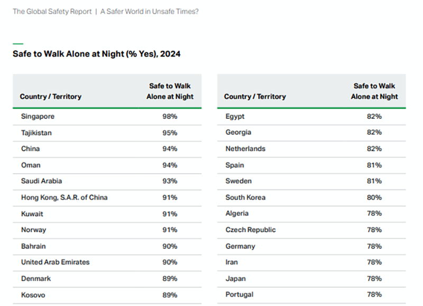Click the Singapore row country name
The image size is (423, 306).
38,117
